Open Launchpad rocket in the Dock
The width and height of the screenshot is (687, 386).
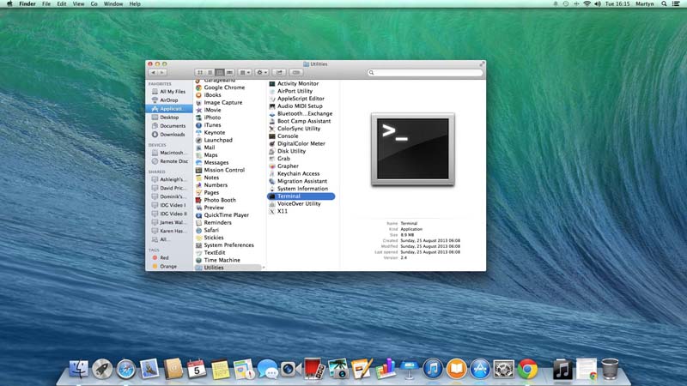102,369
